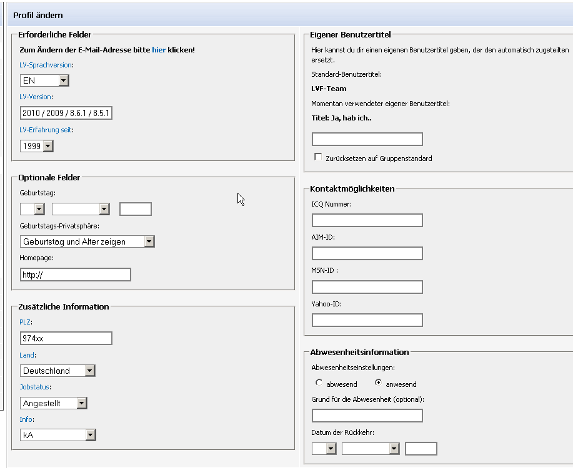Screen dimensions: 573x468
Task: Expand the Land dropdown showing Deutschland
Action: click(x=57, y=371)
